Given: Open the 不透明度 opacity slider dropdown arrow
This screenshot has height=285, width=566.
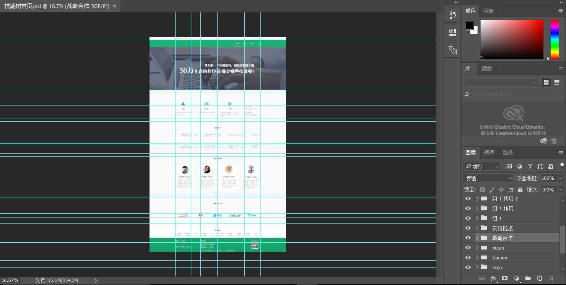Looking at the screenshot, I should point(560,178).
